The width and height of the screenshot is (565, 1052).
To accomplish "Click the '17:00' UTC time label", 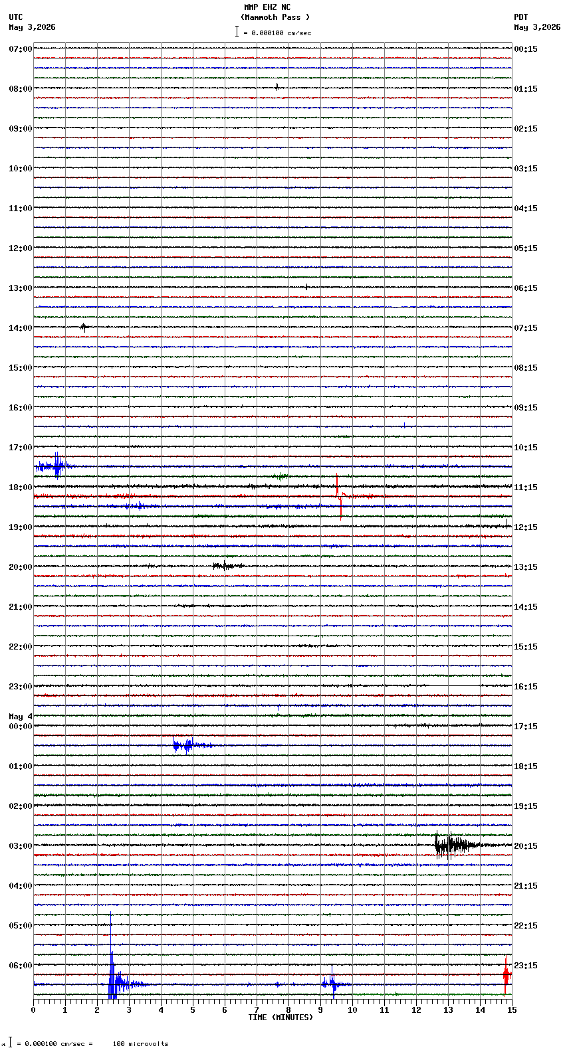I will click(21, 448).
